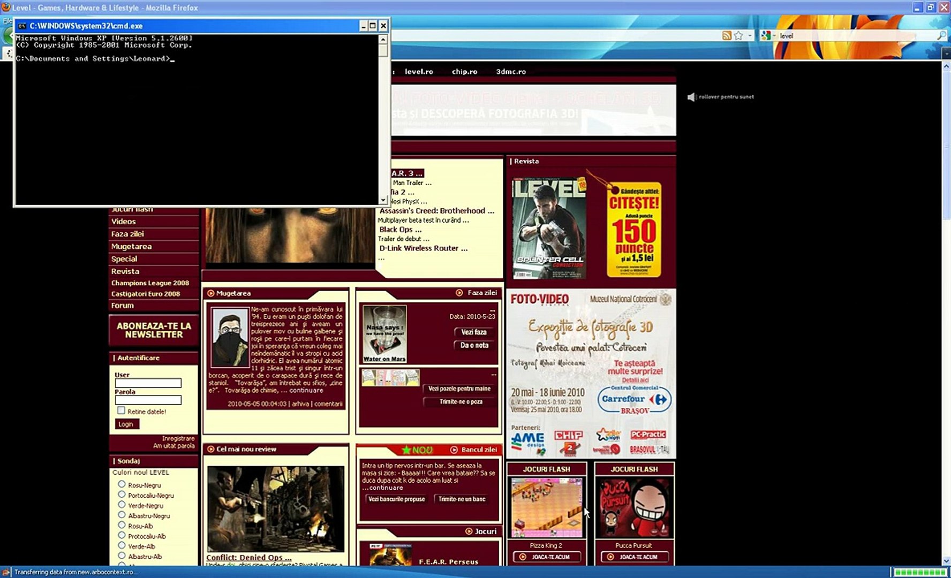Open the Pucca Pursuit game thumbnail
Viewport: 951px width, 578px height.
pos(634,507)
